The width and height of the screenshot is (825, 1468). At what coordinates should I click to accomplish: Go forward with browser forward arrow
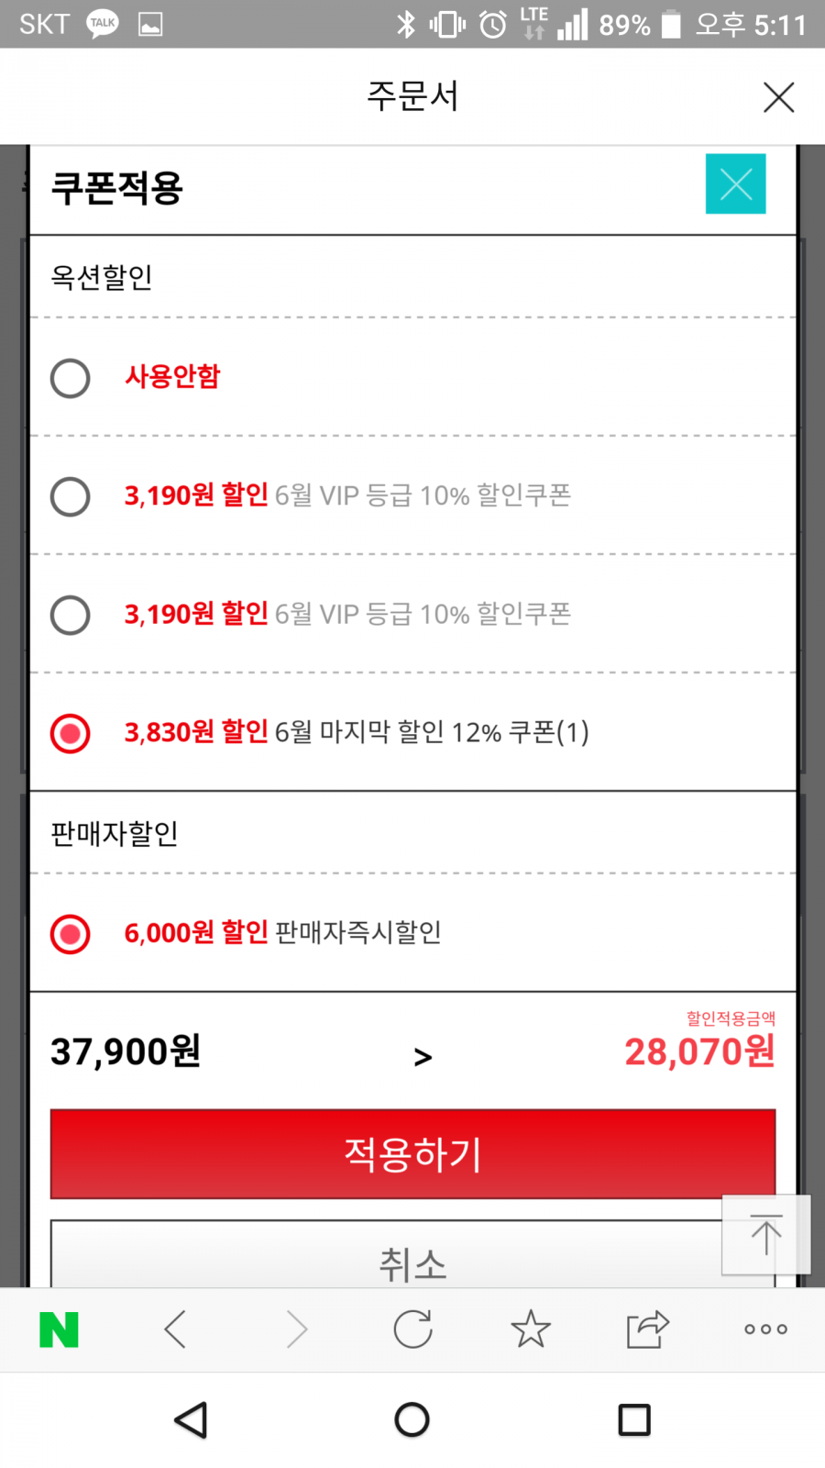point(296,1329)
